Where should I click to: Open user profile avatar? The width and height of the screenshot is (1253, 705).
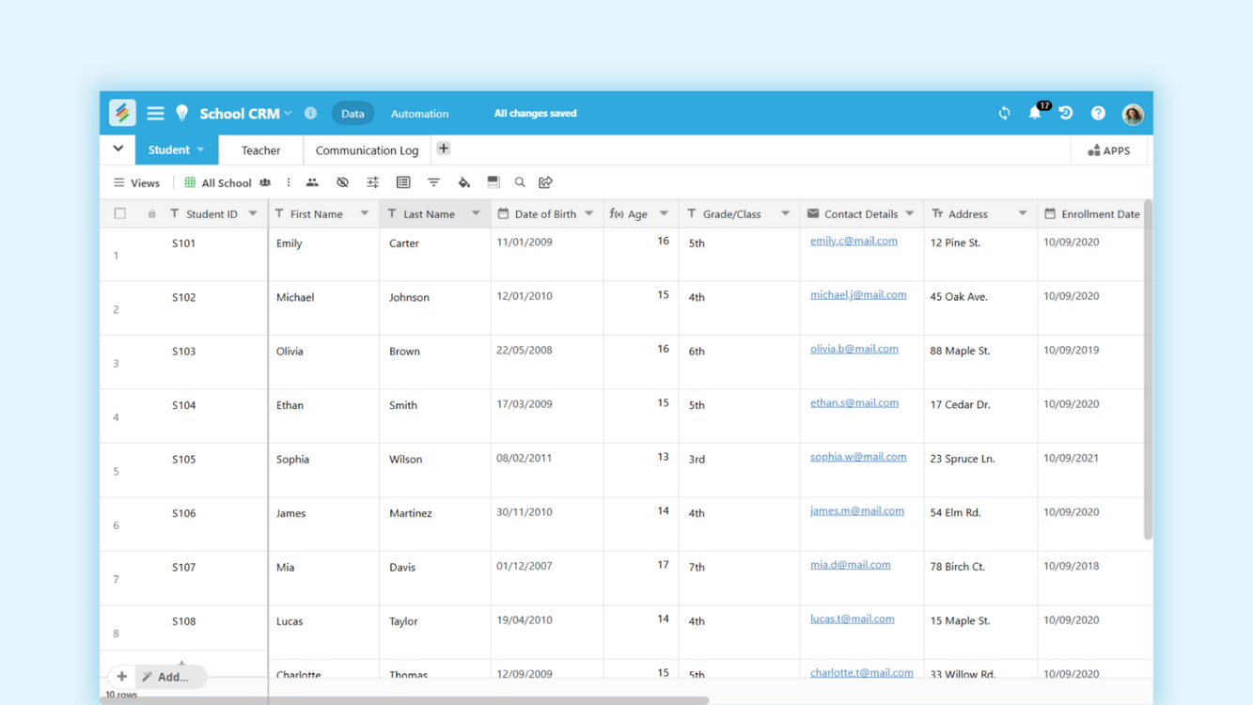(x=1133, y=114)
